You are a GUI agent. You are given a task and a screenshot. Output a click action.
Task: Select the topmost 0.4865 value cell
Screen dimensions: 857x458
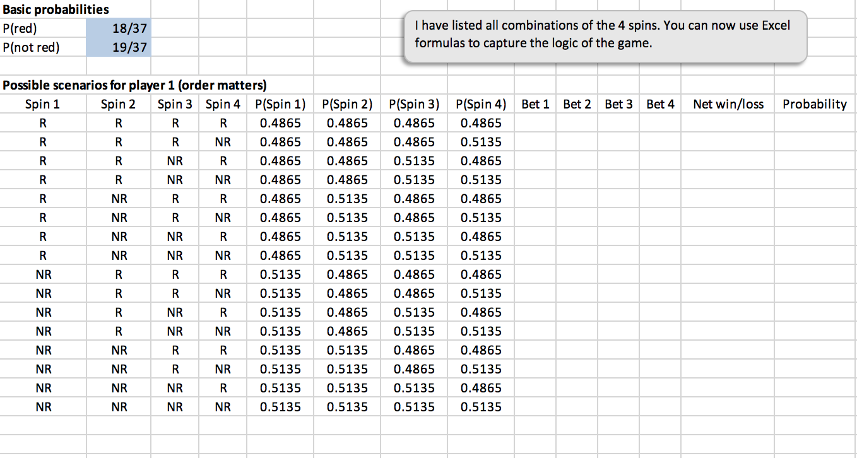click(x=280, y=122)
